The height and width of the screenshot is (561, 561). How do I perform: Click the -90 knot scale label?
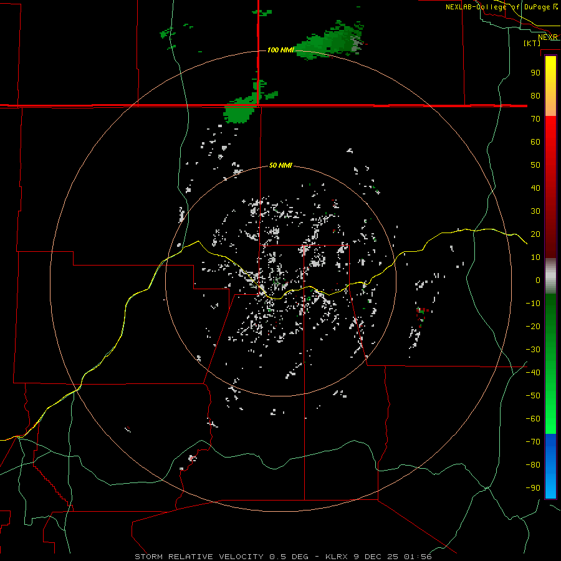click(x=533, y=487)
